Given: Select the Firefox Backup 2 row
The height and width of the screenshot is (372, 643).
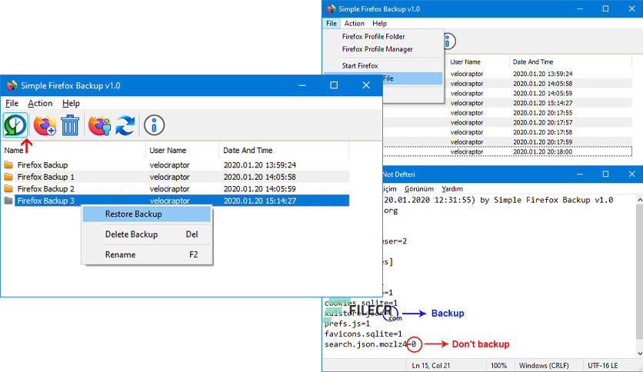Looking at the screenshot, I should 175,189.
